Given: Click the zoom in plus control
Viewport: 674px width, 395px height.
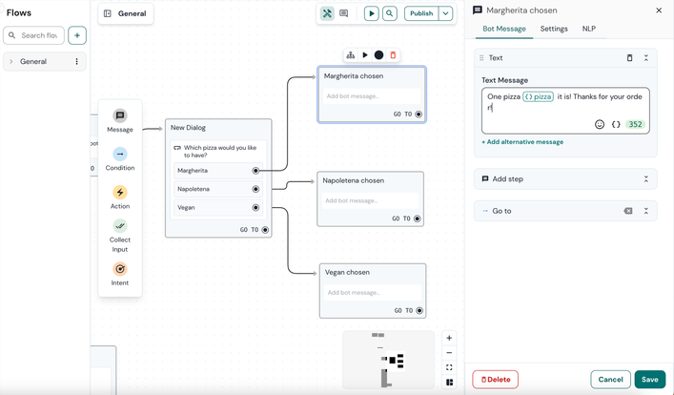Looking at the screenshot, I should 449,338.
